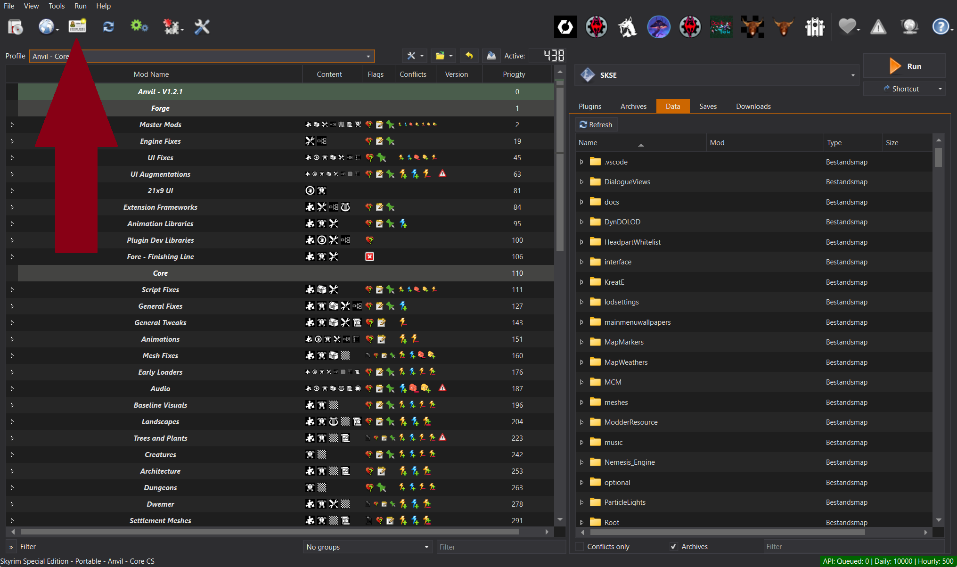
Task: Click the warning triangle notifications icon
Action: click(x=878, y=27)
